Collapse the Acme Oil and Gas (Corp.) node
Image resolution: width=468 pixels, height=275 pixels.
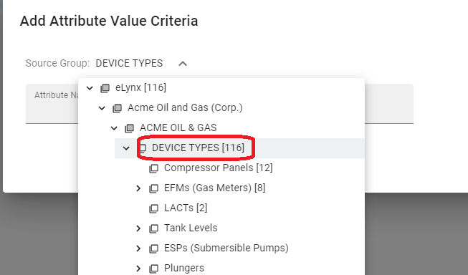click(x=102, y=108)
